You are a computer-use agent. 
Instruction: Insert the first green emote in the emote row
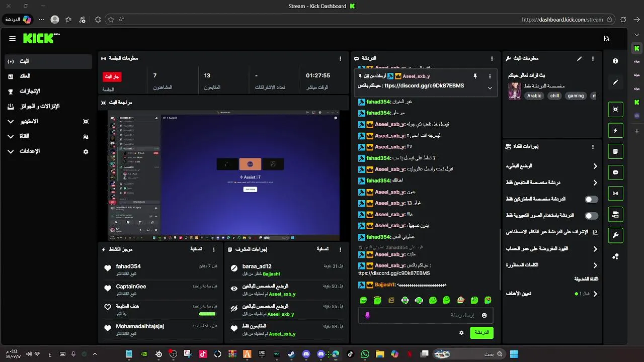363,300
